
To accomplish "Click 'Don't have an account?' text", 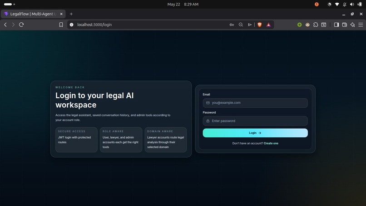I will pos(247,143).
